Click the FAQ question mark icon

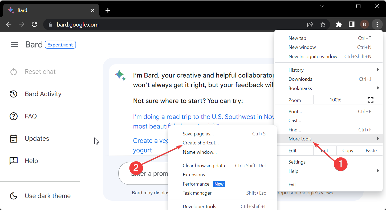(x=14, y=116)
